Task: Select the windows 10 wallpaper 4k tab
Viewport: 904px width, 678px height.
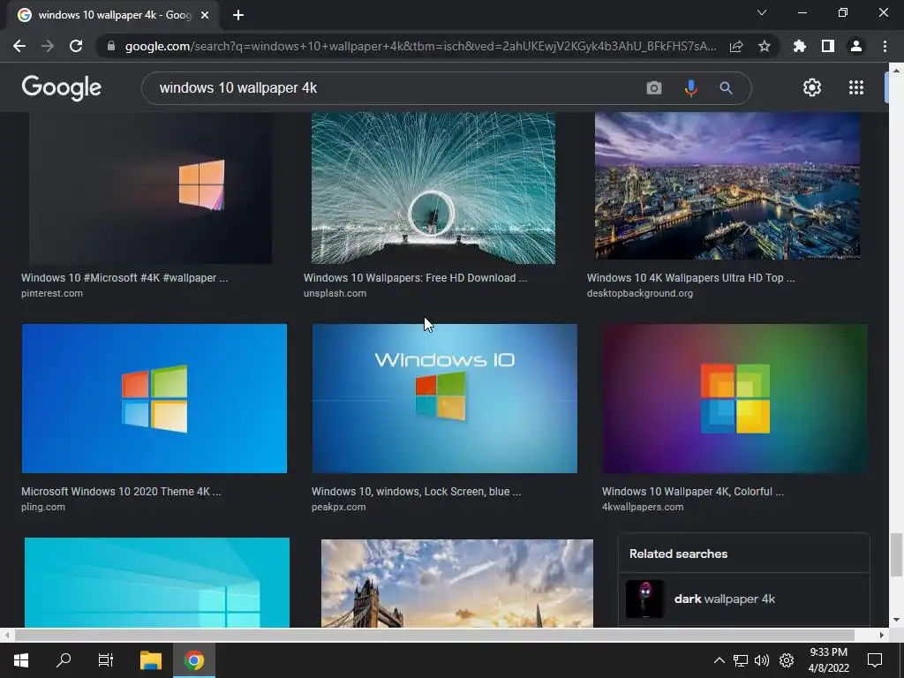Action: (114, 15)
